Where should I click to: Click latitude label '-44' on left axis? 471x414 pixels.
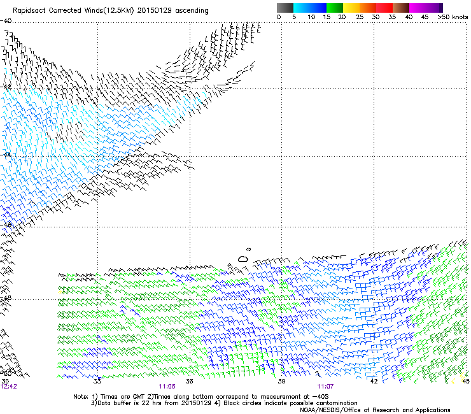click(6, 155)
